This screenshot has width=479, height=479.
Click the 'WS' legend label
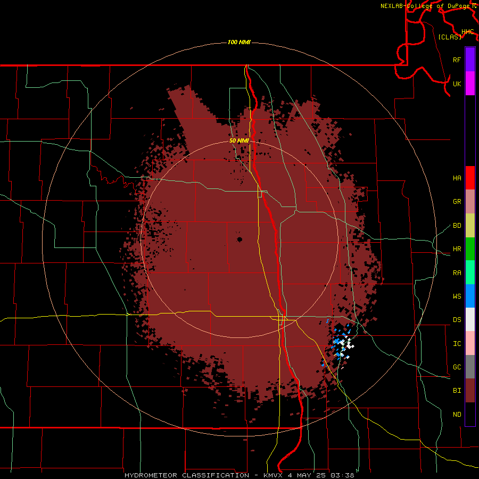pyautogui.click(x=457, y=296)
